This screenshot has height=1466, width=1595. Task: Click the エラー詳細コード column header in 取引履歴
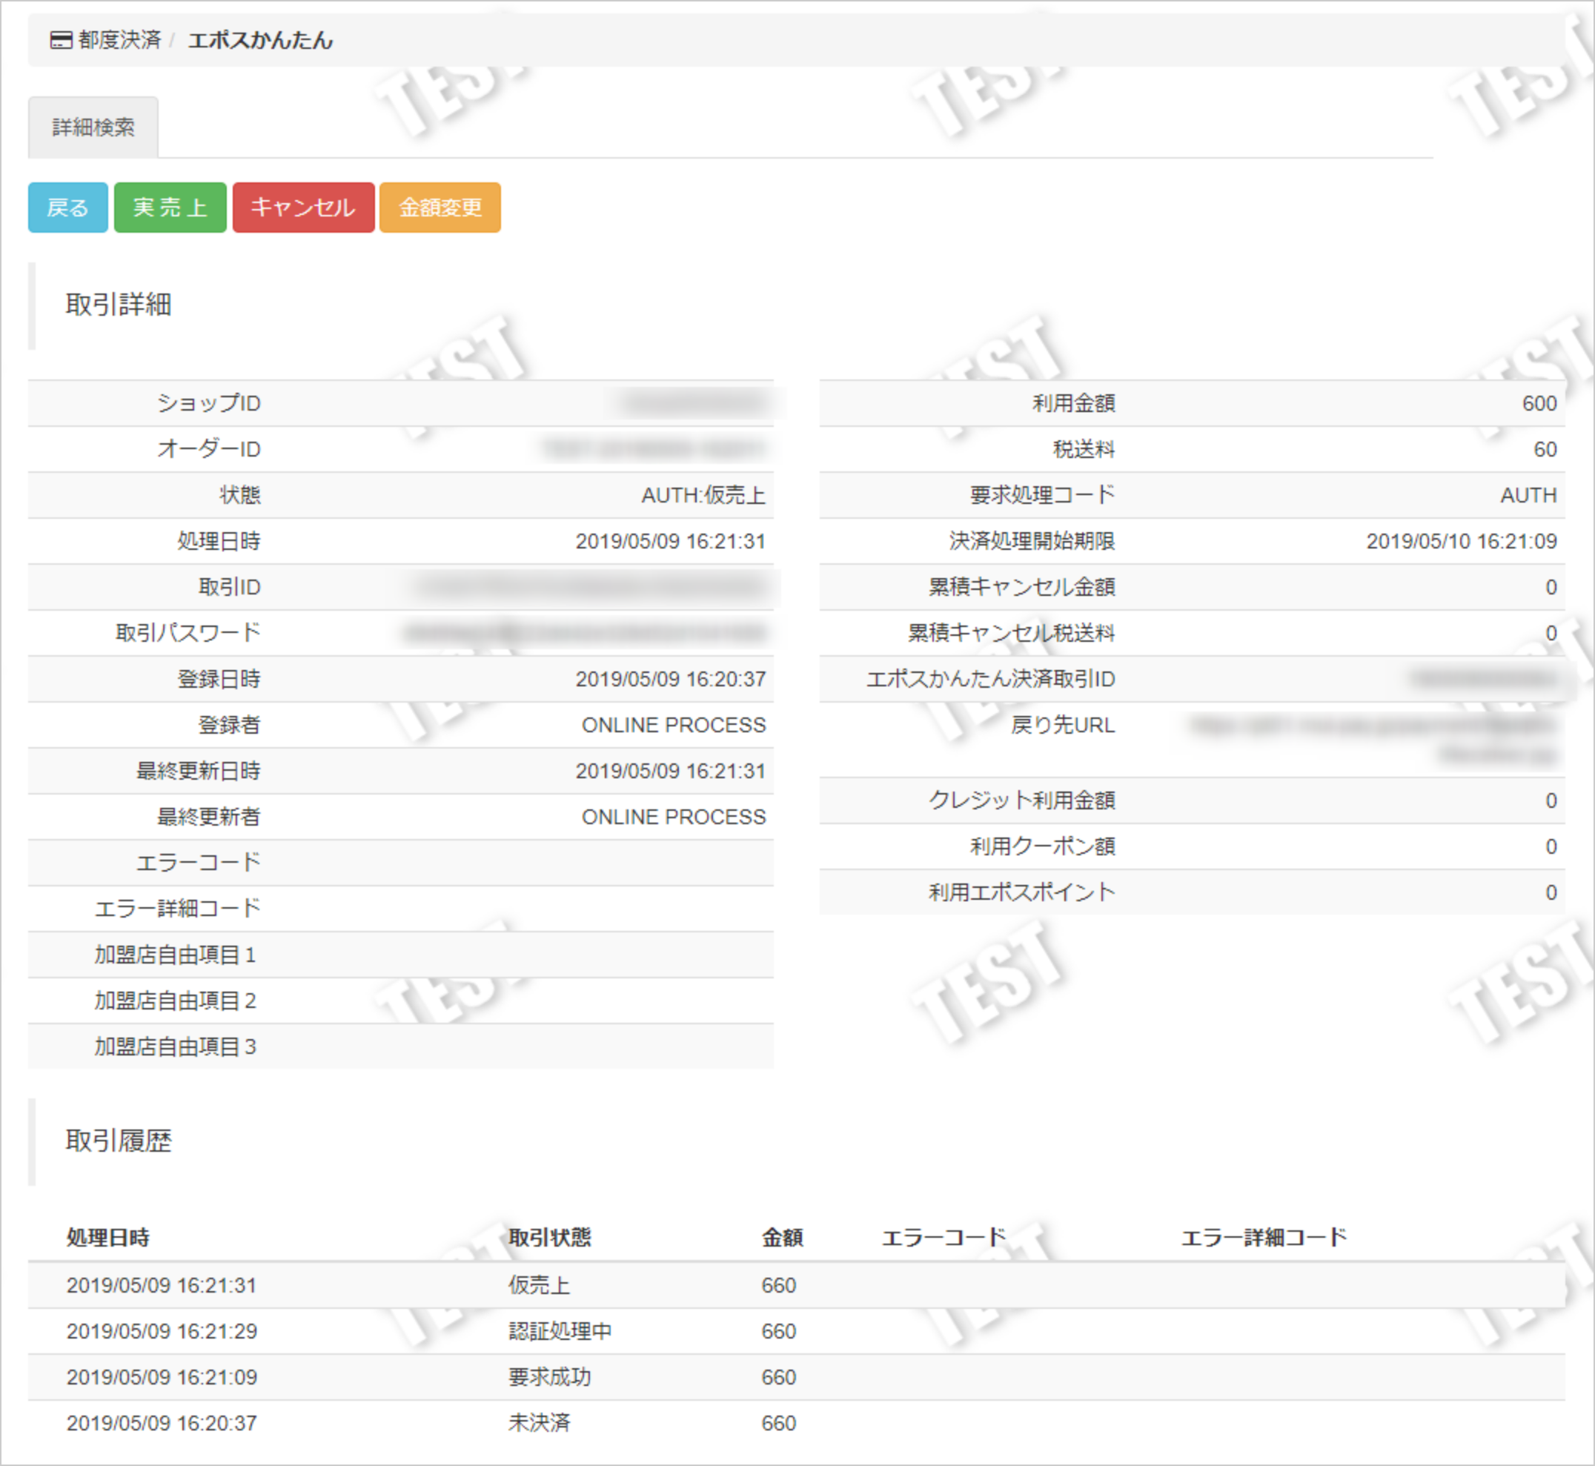(1264, 1238)
